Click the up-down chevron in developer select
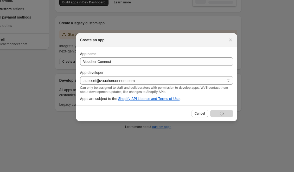Image resolution: width=294 pixels, height=172 pixels. tap(228, 80)
